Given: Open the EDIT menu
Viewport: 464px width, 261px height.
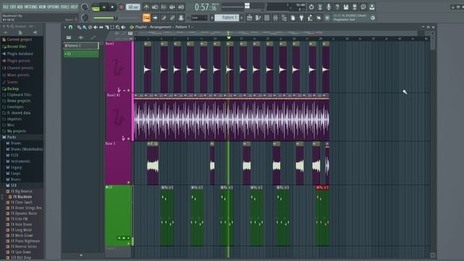Looking at the screenshot, I should pyautogui.click(x=13, y=7).
